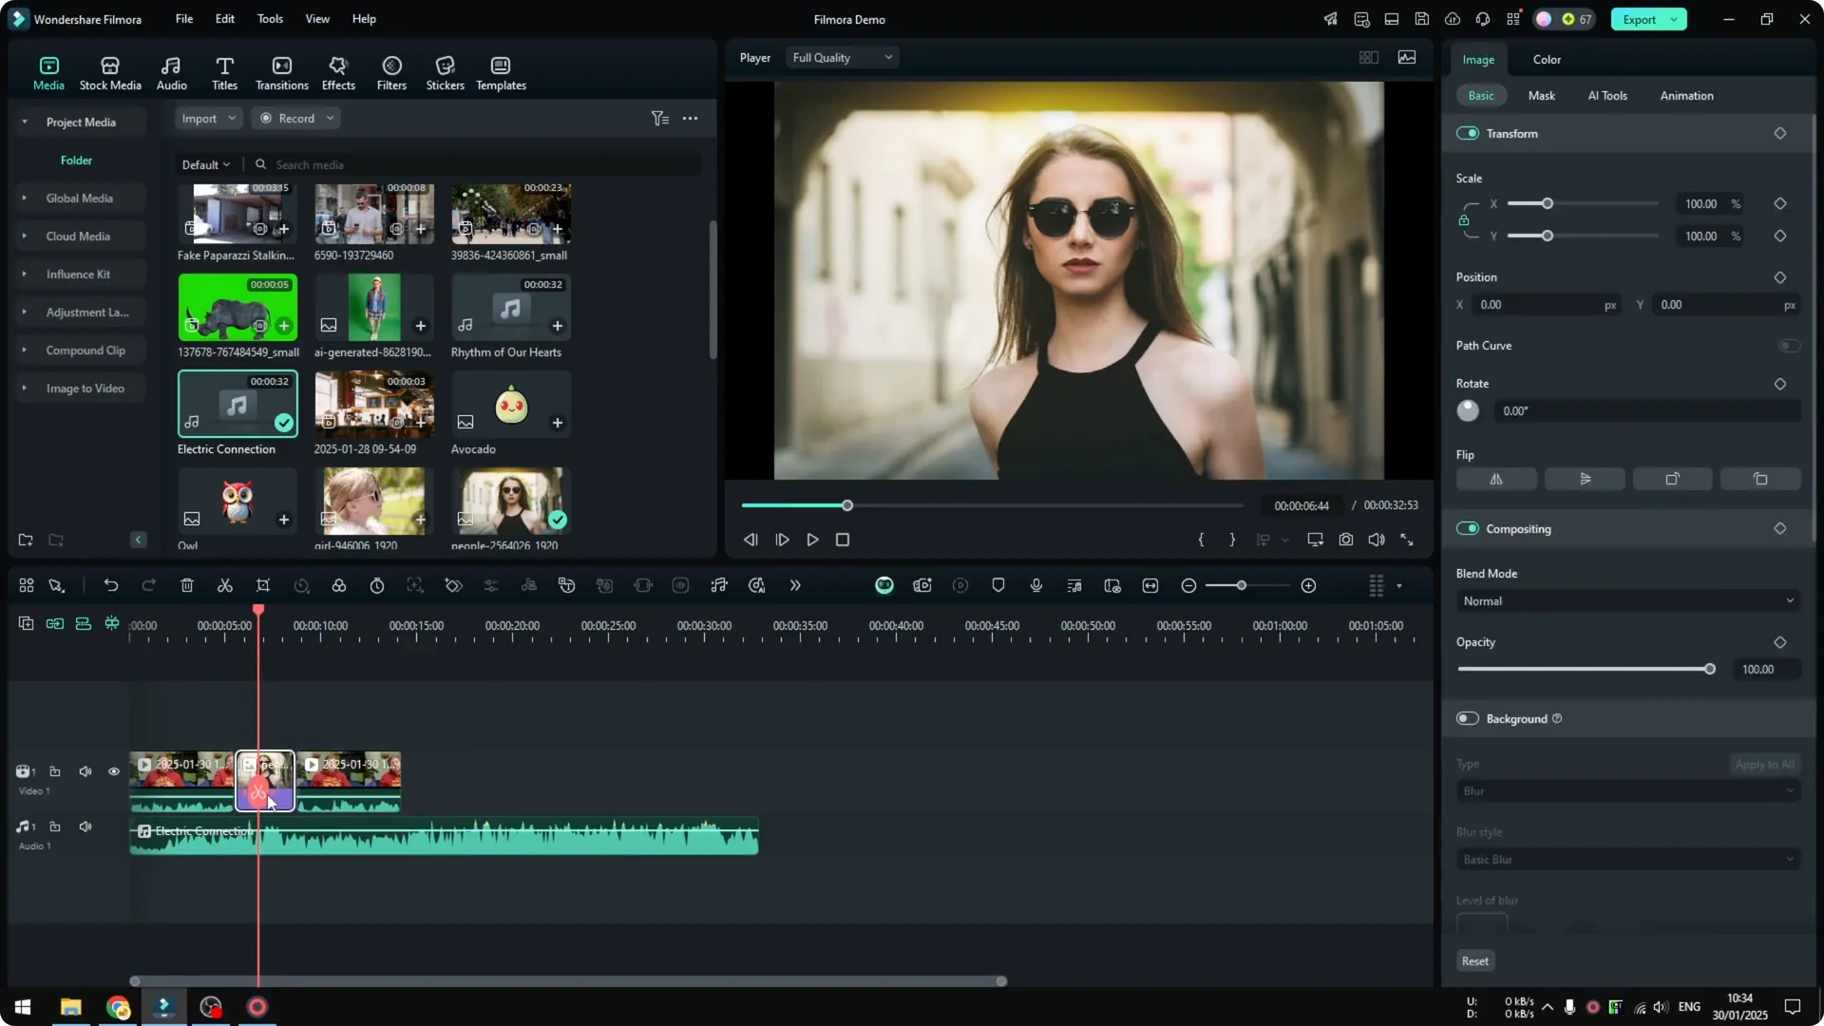Hide the Video 1 track with the eye toggle

[114, 771]
